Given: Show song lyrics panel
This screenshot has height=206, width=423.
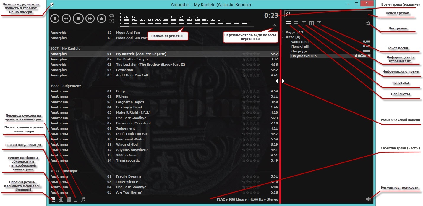Looking at the screenshot, I should coord(319,23).
